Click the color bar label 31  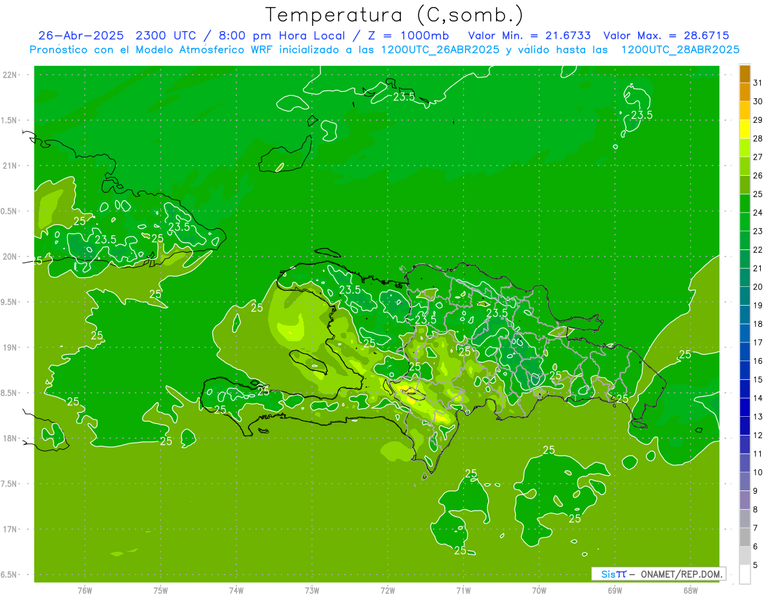tap(758, 83)
